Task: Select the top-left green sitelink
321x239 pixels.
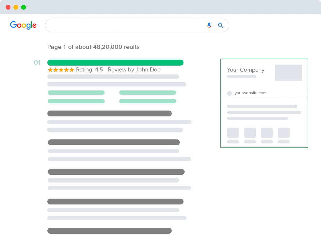Action: point(76,93)
